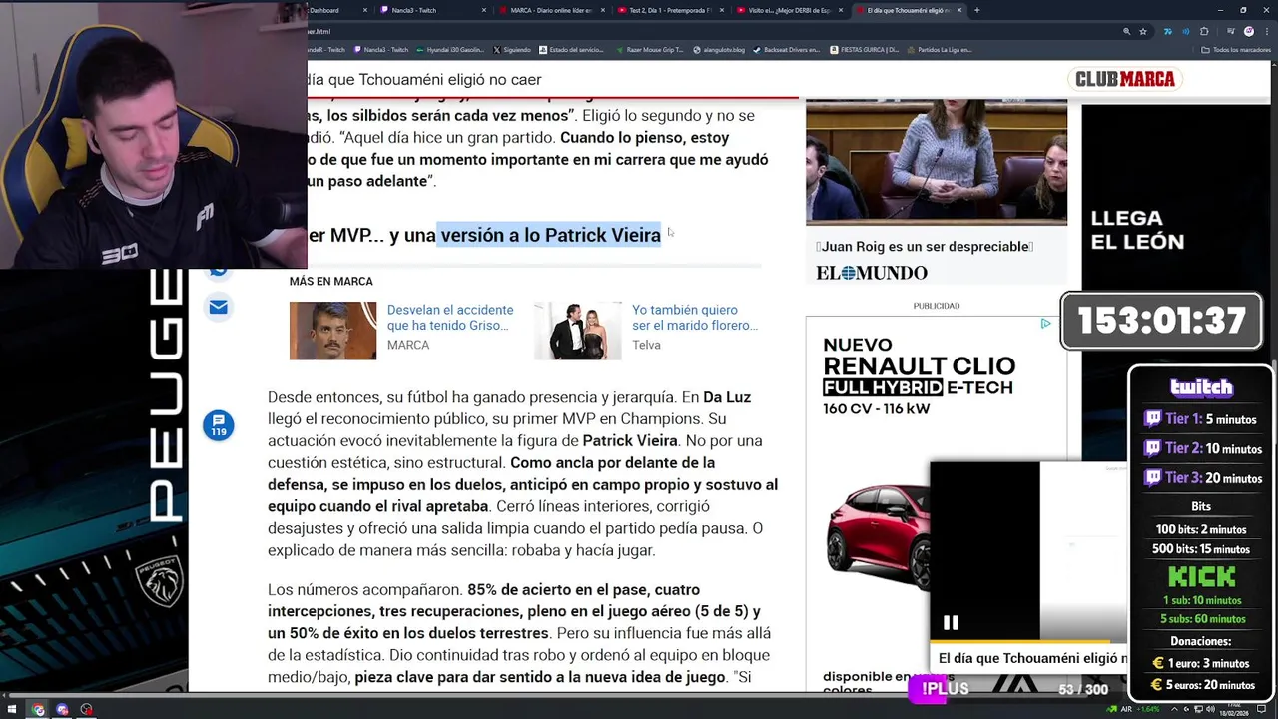Viewport: 1278px width, 719px height.
Task: Open the Estado del servicio bookmark
Action: point(571,49)
